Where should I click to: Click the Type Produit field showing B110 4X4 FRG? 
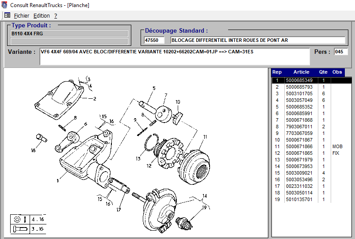69,34
